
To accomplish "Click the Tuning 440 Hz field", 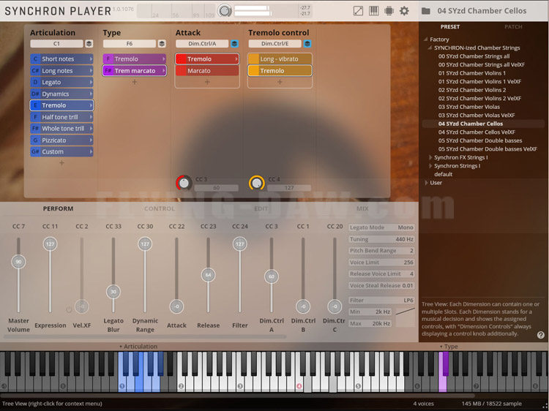I will pos(381,239).
